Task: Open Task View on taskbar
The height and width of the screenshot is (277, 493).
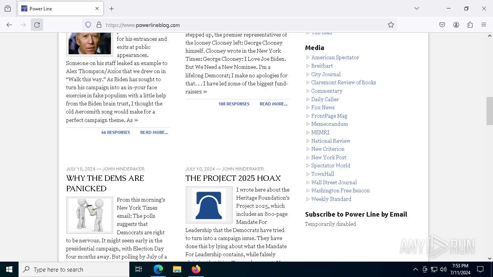Action: (x=139, y=269)
